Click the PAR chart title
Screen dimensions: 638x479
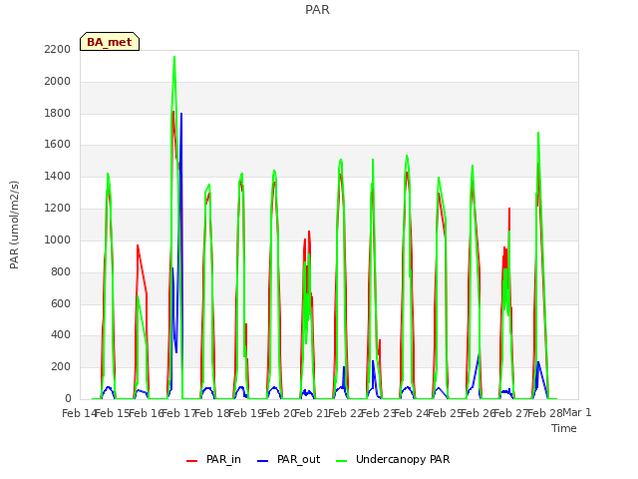tap(317, 9)
